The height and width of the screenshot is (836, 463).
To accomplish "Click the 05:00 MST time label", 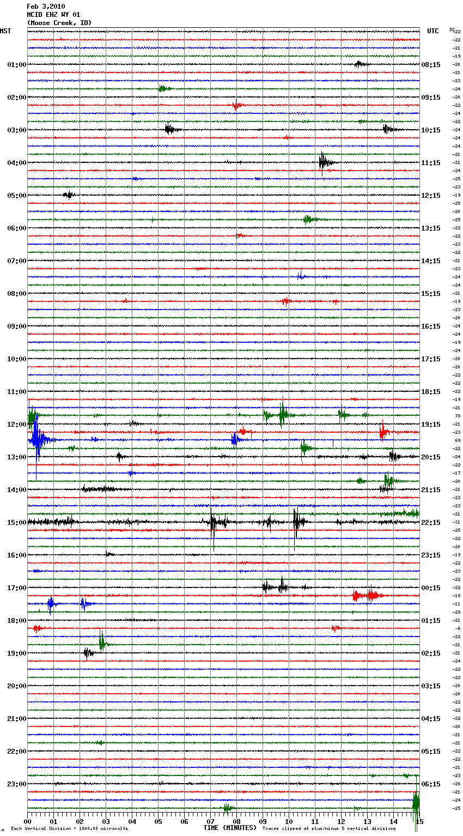I will [16, 196].
